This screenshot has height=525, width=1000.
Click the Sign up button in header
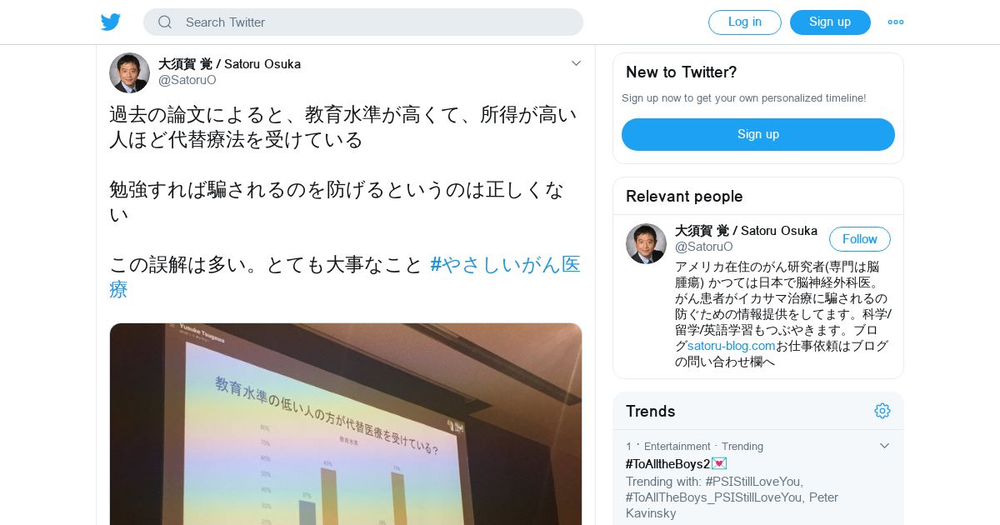coord(830,22)
